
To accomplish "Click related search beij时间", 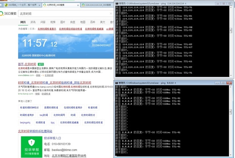I will tap(44, 115).
